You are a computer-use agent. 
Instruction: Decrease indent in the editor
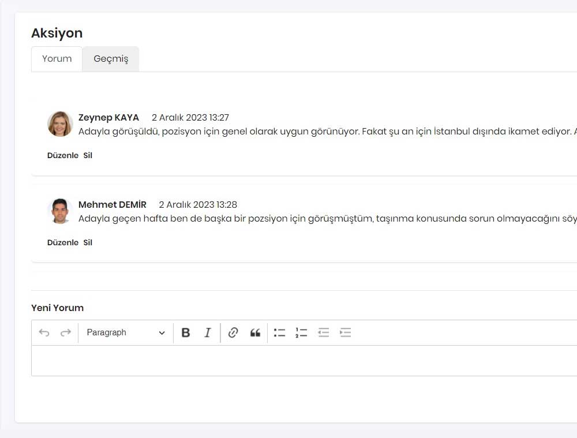pyautogui.click(x=324, y=333)
